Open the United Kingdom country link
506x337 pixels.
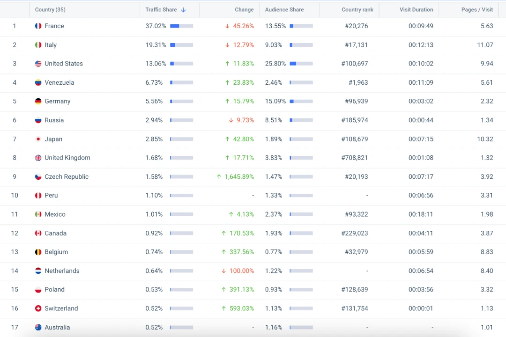tap(67, 158)
